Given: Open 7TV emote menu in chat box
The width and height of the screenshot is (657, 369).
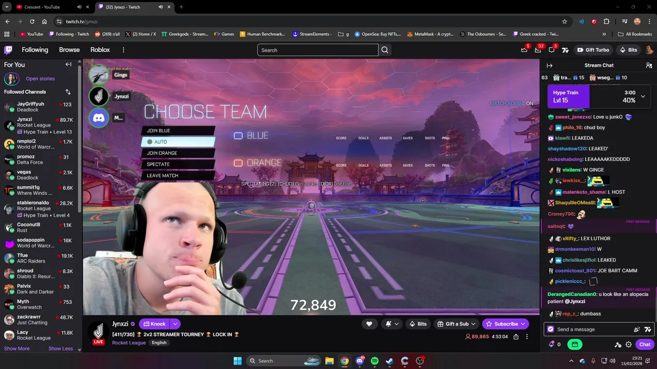Looking at the screenshot, I should tap(648, 330).
